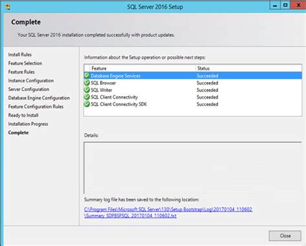Select the Feature Selection step

click(x=25, y=63)
